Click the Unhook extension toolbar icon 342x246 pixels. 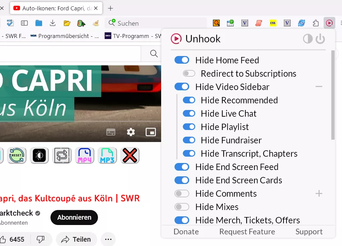[x=329, y=23]
